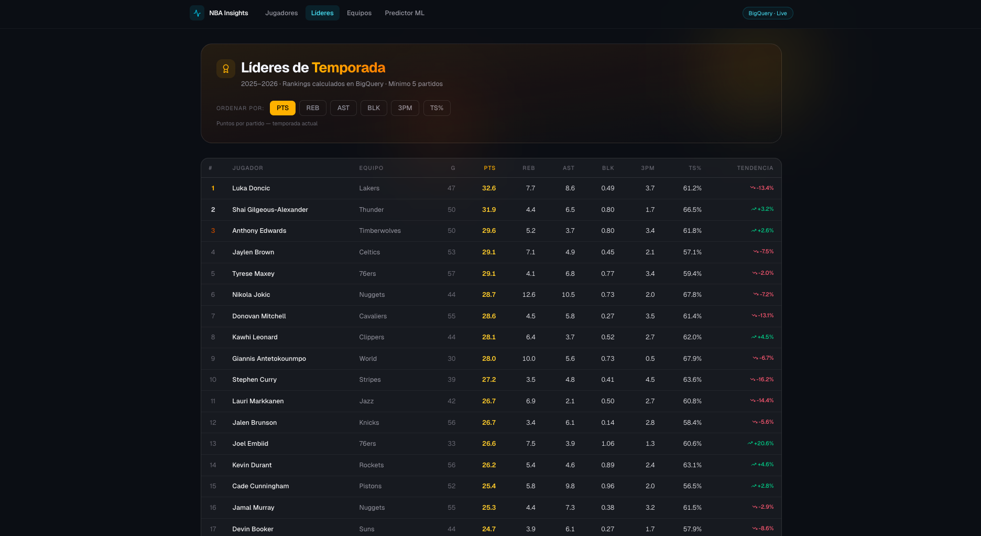Image resolution: width=981 pixels, height=536 pixels.
Task: Select the Jaylen Brown player name
Action: 253,252
